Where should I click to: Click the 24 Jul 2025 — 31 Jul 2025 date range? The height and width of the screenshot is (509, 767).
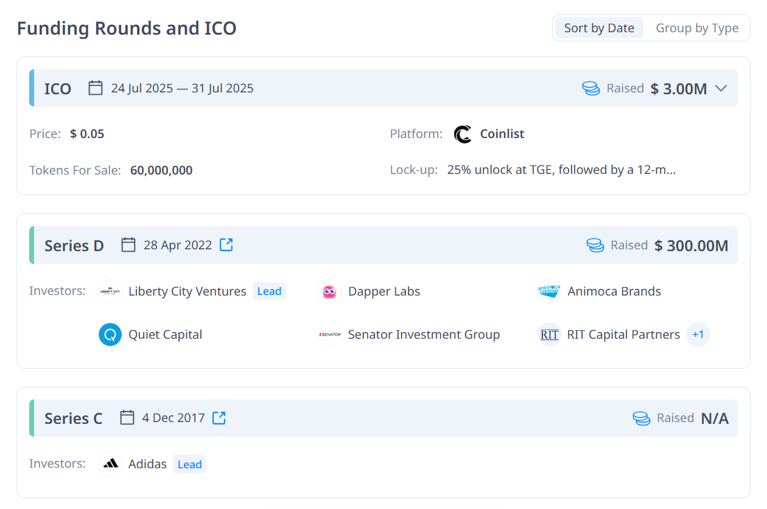click(x=182, y=88)
